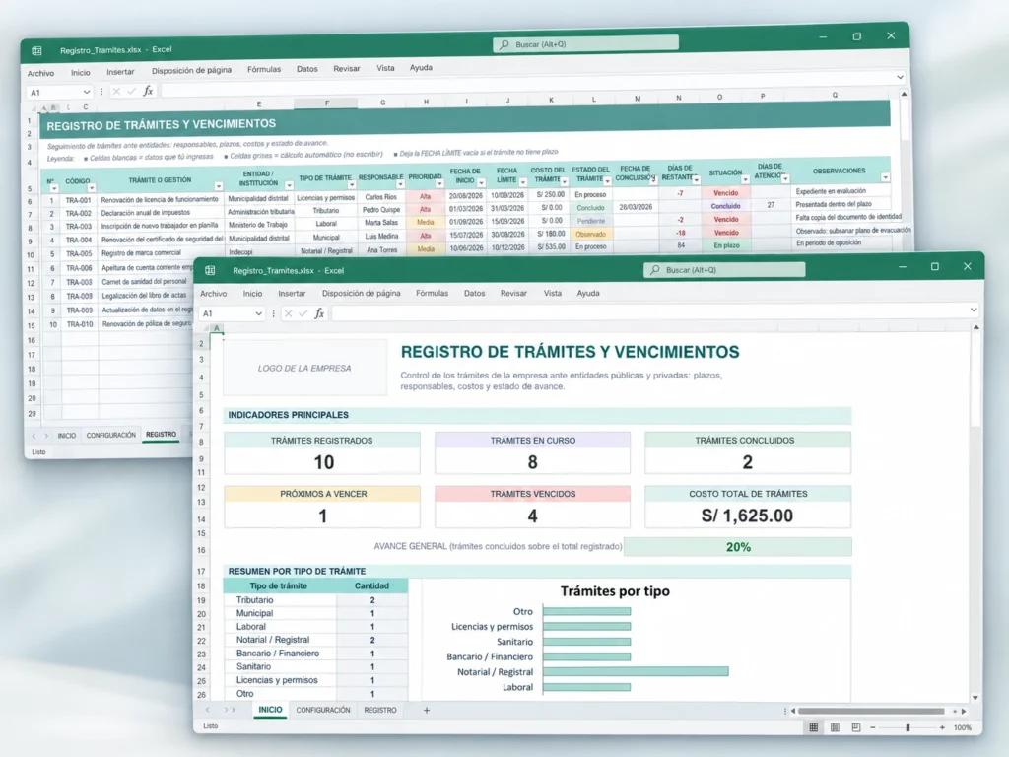1009x757 pixels.
Task: Click the horizontal scrollbar thumb in front window
Action: point(871,712)
